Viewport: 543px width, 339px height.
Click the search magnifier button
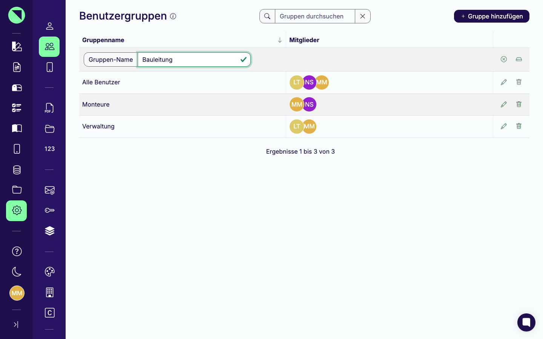(x=267, y=16)
